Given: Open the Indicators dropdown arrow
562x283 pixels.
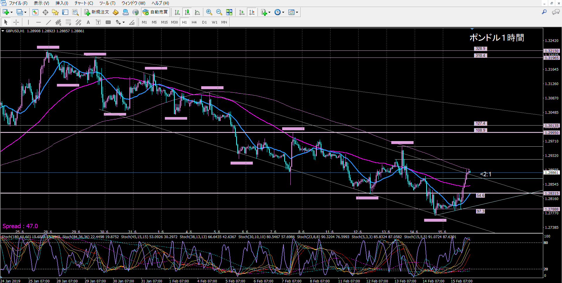Looking at the screenshot, I should tap(270, 12).
